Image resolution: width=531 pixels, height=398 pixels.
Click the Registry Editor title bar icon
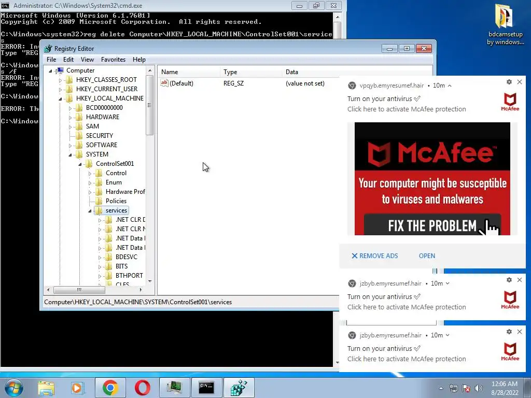click(48, 49)
